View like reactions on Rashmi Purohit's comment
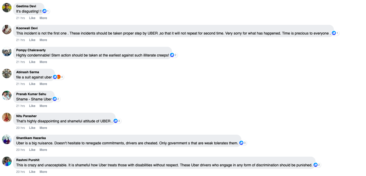The height and width of the screenshot is (176, 366). [317, 165]
